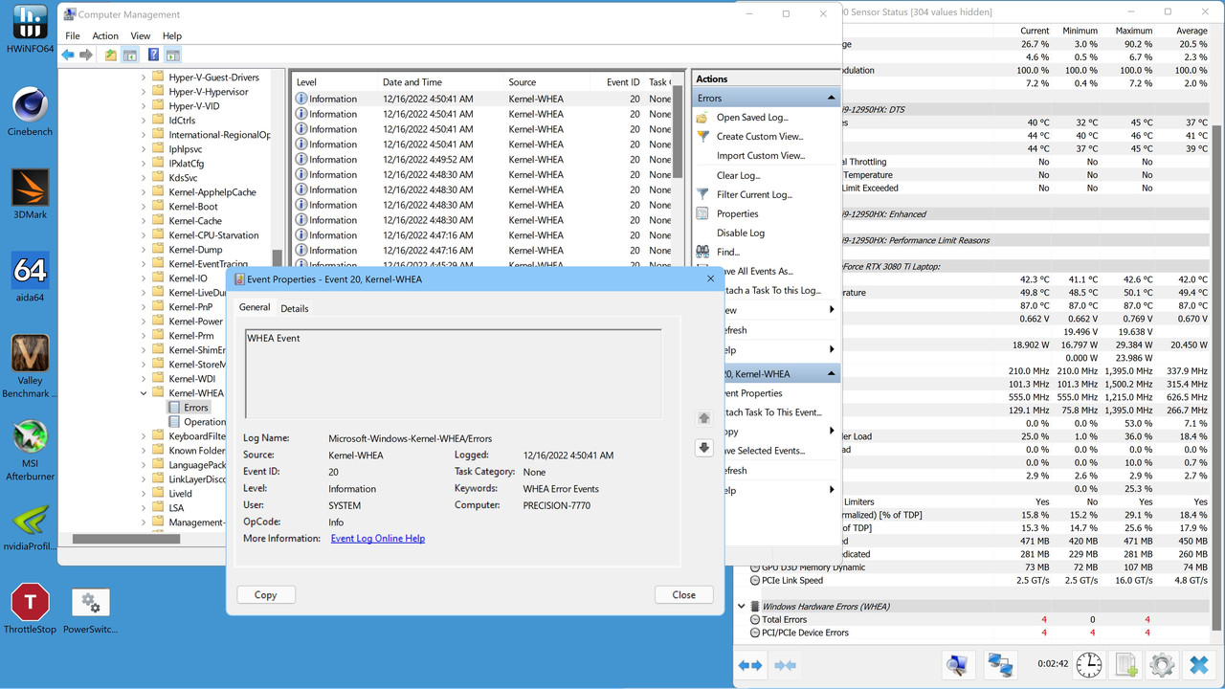The width and height of the screenshot is (1225, 689).
Task: Collapse Errors section in Actions pane
Action: [831, 99]
